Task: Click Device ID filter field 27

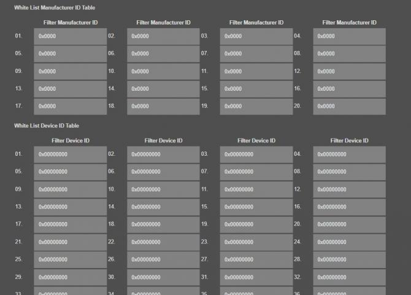Action: click(x=256, y=259)
